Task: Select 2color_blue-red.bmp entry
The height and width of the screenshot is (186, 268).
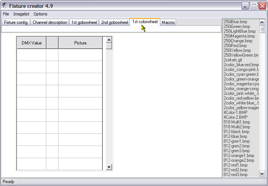Action: coord(241,65)
